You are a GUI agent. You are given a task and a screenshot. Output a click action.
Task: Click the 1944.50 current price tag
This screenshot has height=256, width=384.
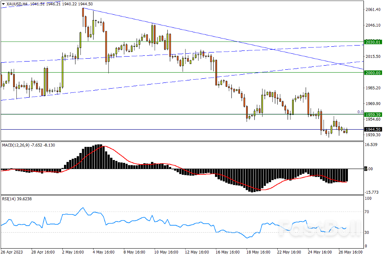click(373, 130)
